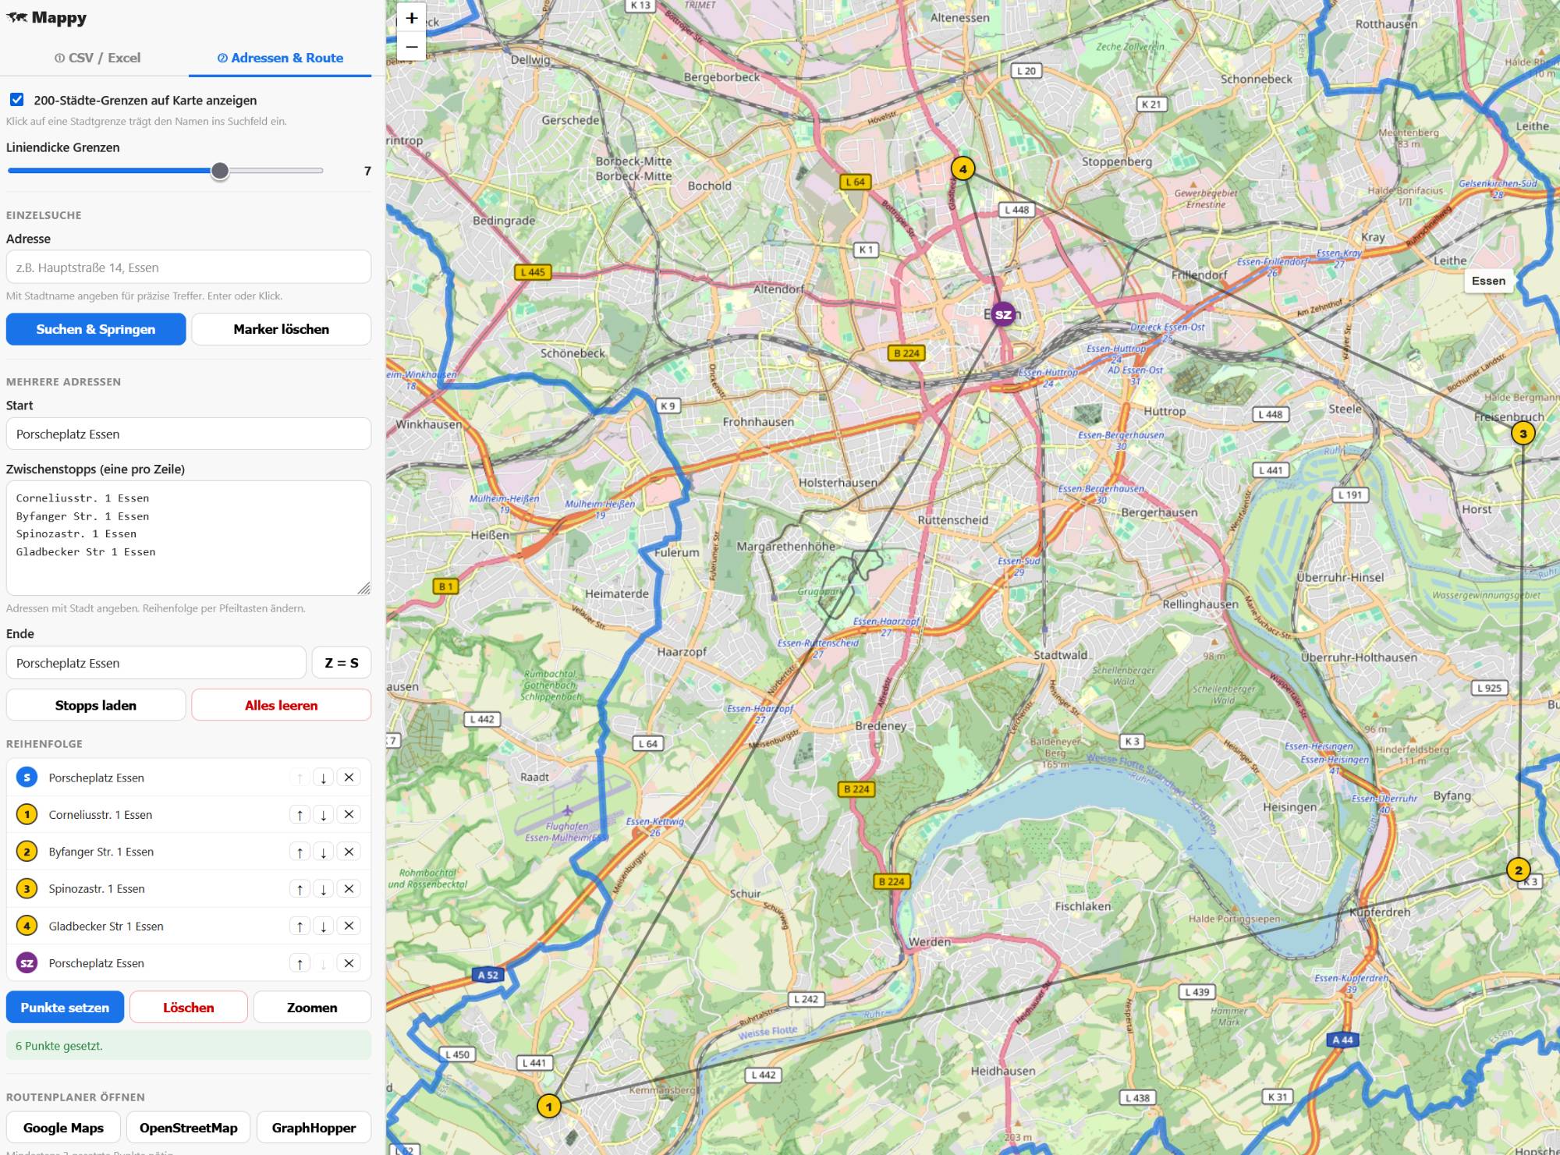Click the Alles leeren button
Screen dimensions: 1560x1155
point(281,705)
